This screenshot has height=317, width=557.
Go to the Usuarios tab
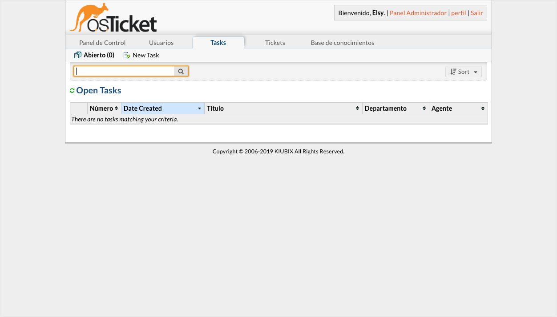pyautogui.click(x=161, y=43)
